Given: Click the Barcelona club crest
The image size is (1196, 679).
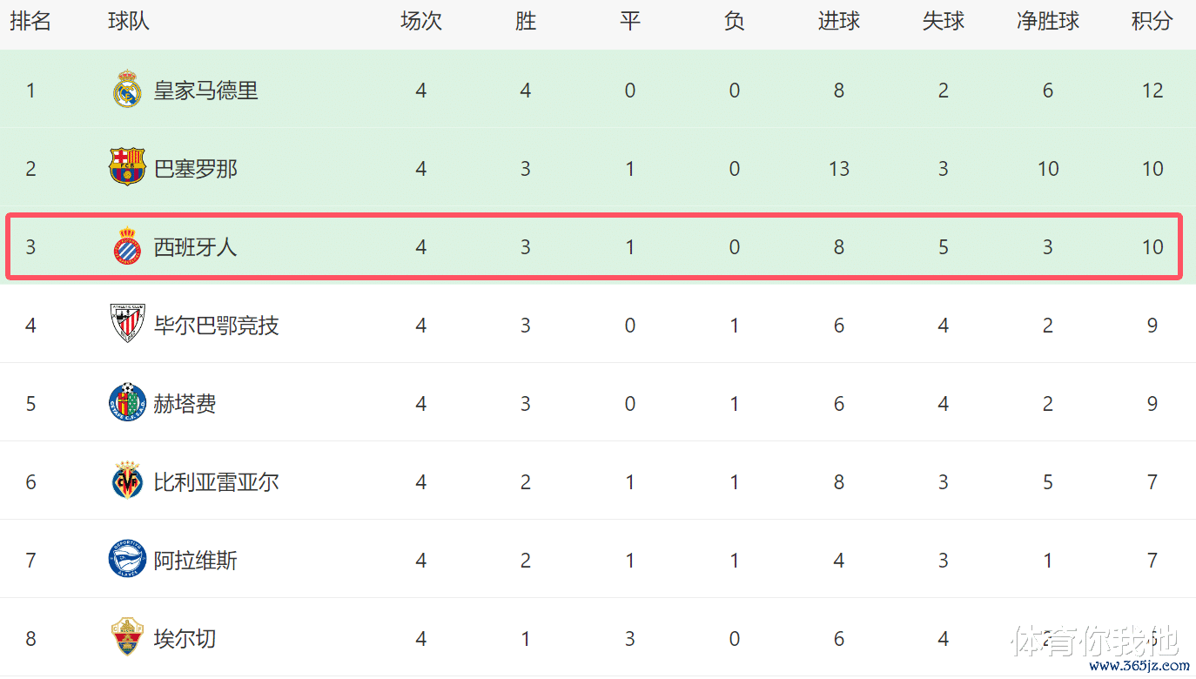Looking at the screenshot, I should pos(127,167).
